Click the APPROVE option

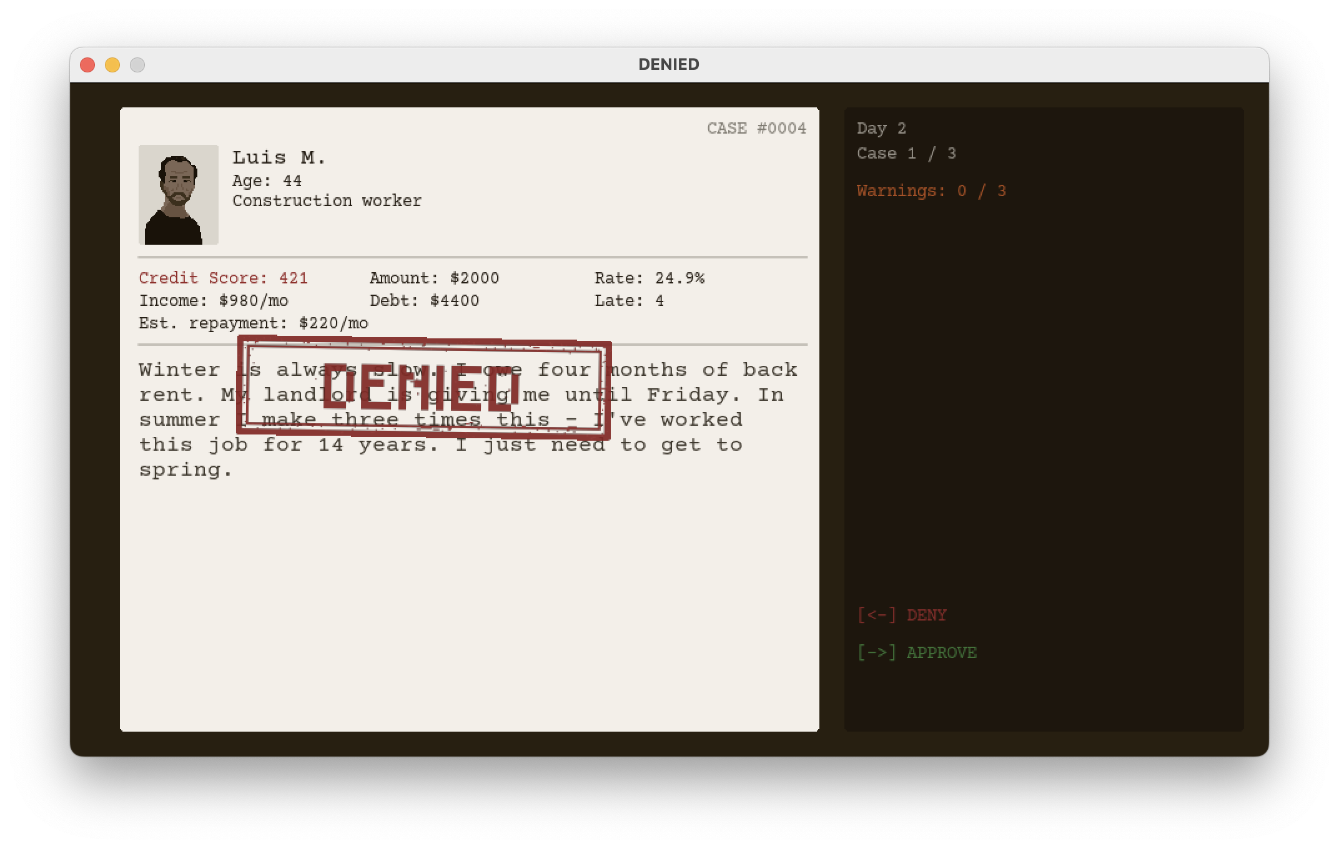coord(917,652)
